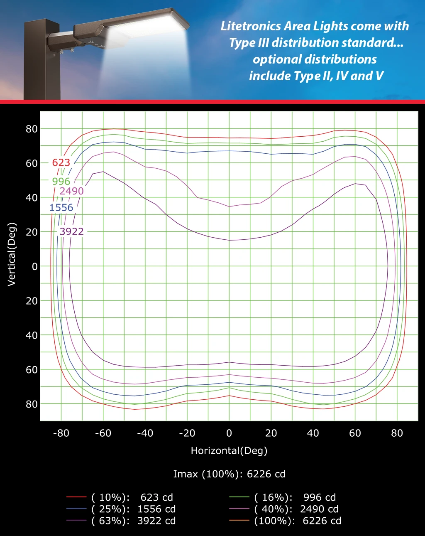425x536 pixels.
Task: Click the orange 100% legend line swatch
Action: [239, 520]
